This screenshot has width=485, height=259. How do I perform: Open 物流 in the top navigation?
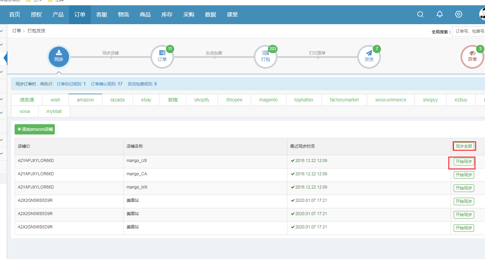(x=123, y=15)
